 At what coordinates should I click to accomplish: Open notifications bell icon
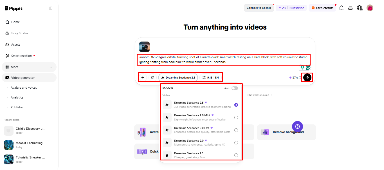click(x=341, y=8)
